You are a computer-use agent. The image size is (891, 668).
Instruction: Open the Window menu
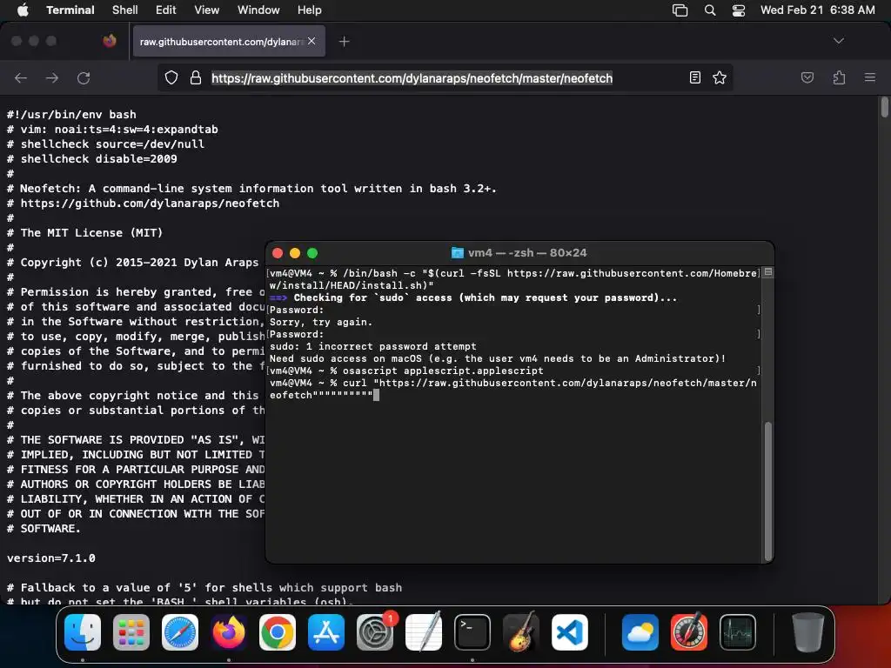(258, 10)
